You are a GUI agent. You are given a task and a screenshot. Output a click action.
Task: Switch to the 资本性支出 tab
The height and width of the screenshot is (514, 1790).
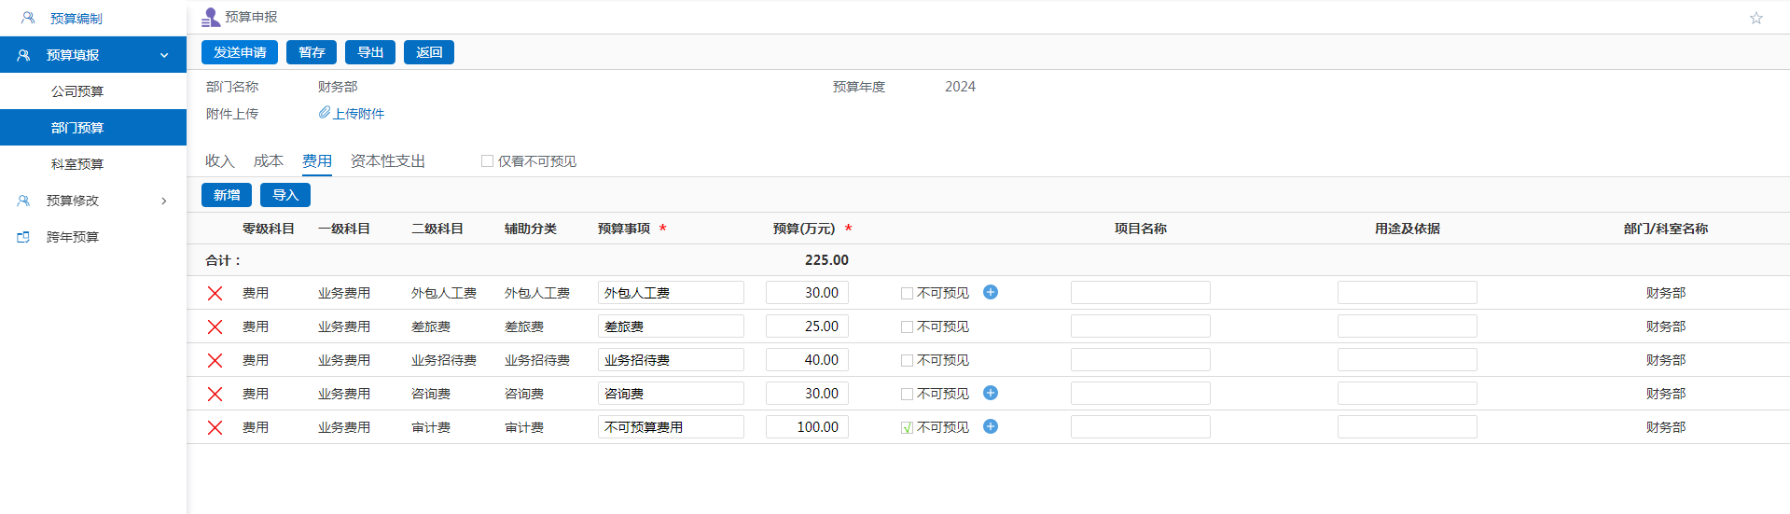[x=388, y=161]
